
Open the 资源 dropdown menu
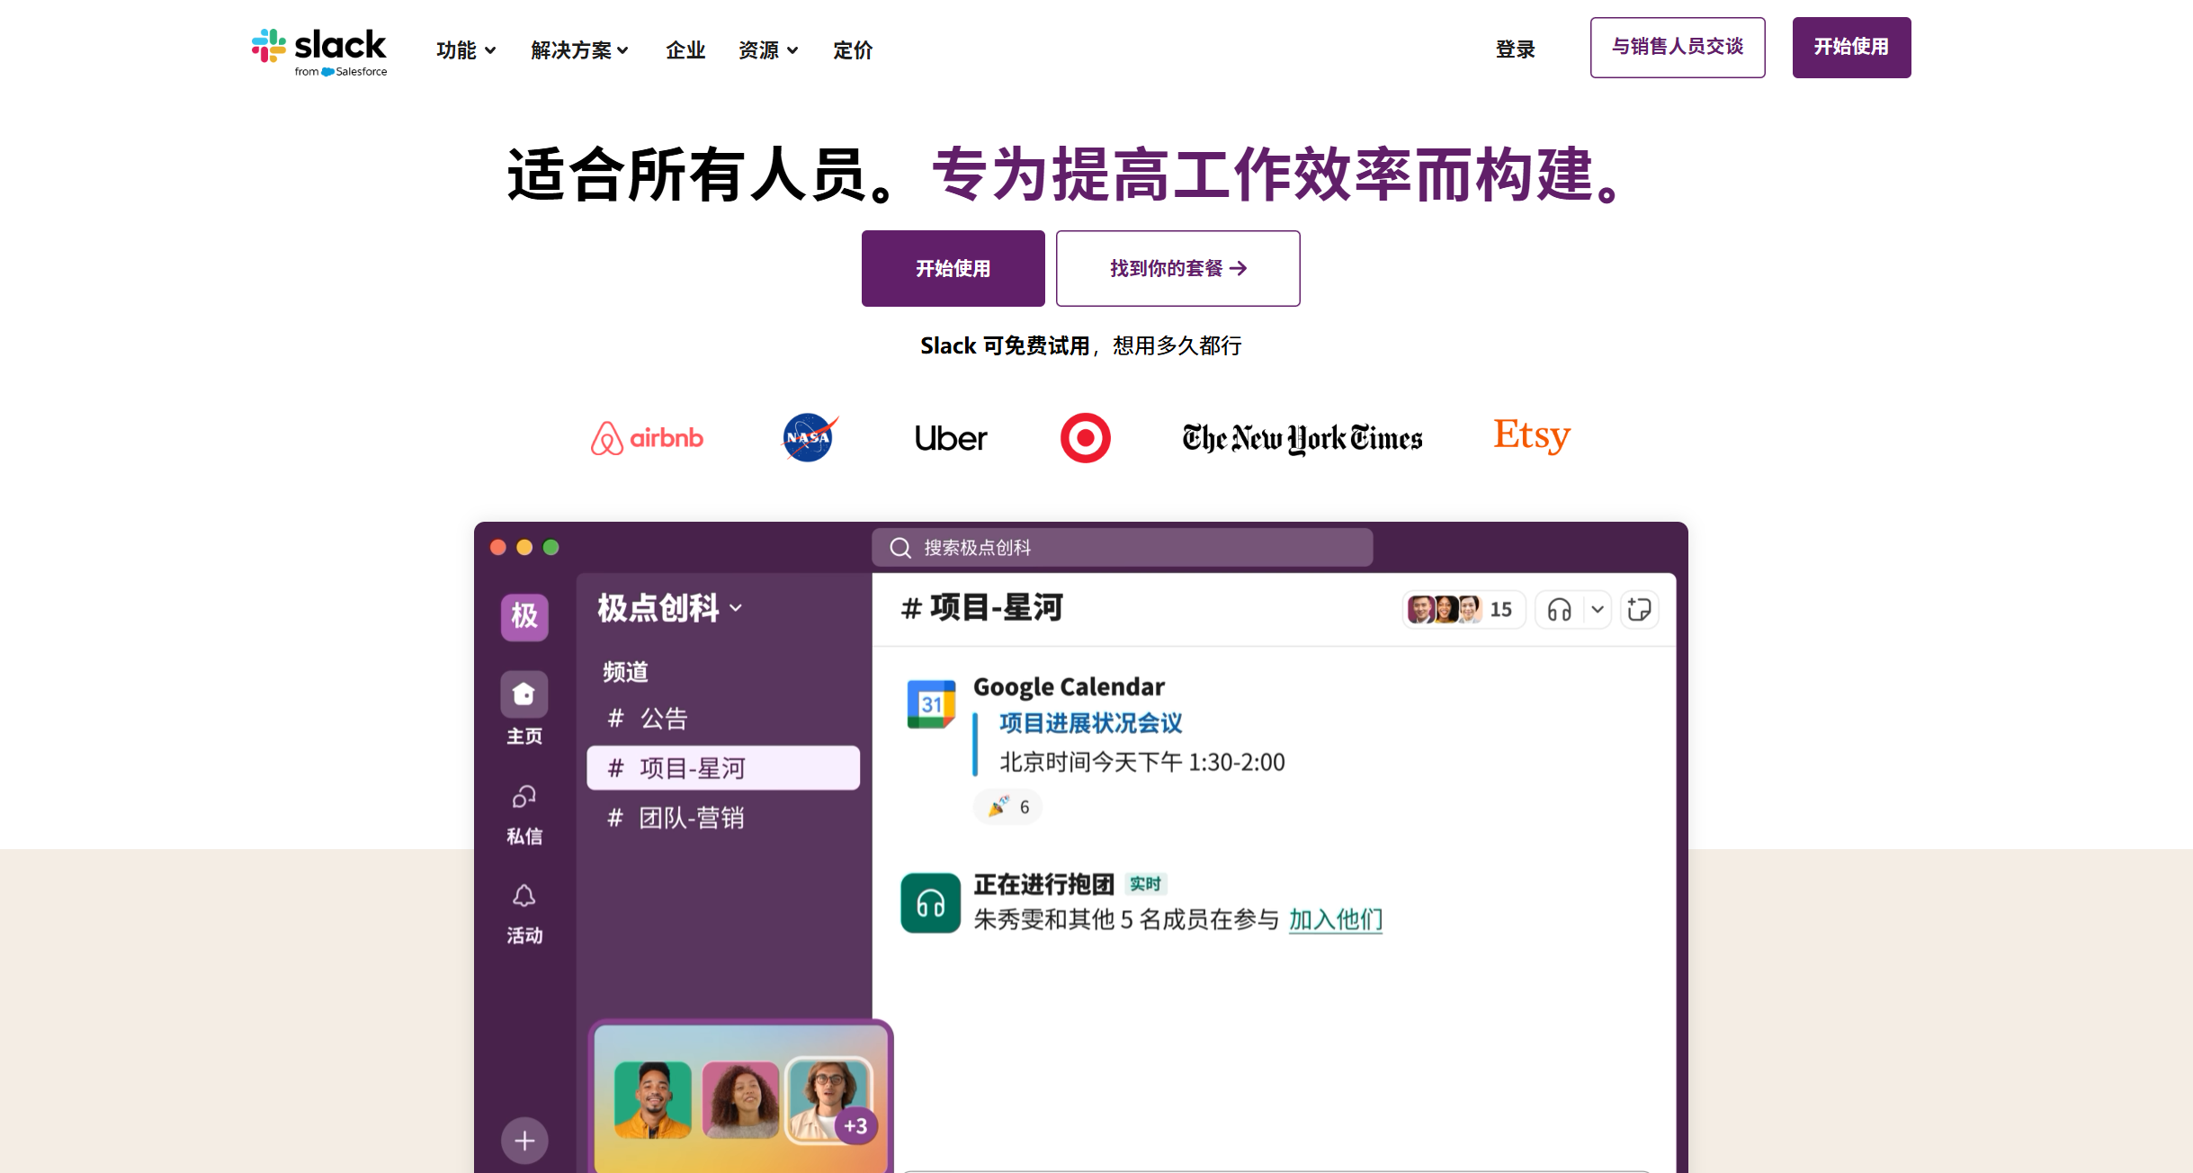point(767,50)
